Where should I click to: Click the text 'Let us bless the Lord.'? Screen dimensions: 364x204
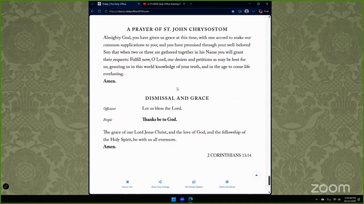coord(162,109)
